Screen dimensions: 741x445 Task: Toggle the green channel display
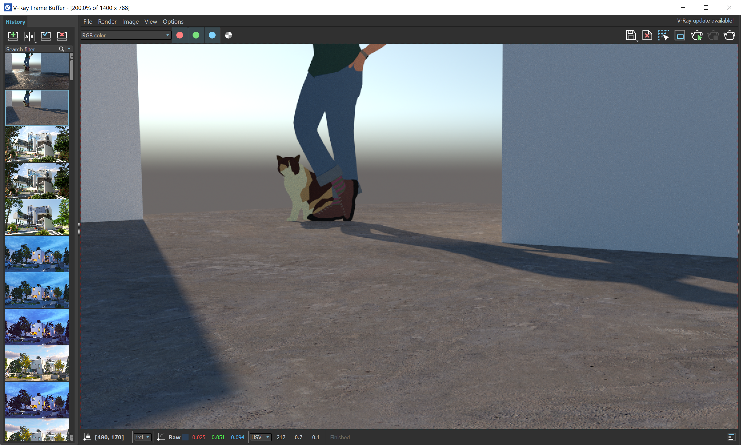(196, 35)
